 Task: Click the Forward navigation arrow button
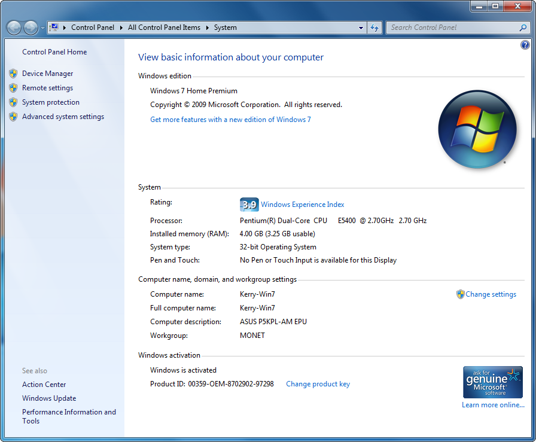(31, 28)
